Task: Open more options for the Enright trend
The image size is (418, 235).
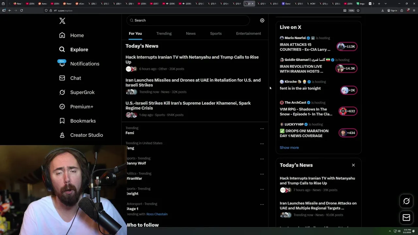Action: tap(262, 189)
